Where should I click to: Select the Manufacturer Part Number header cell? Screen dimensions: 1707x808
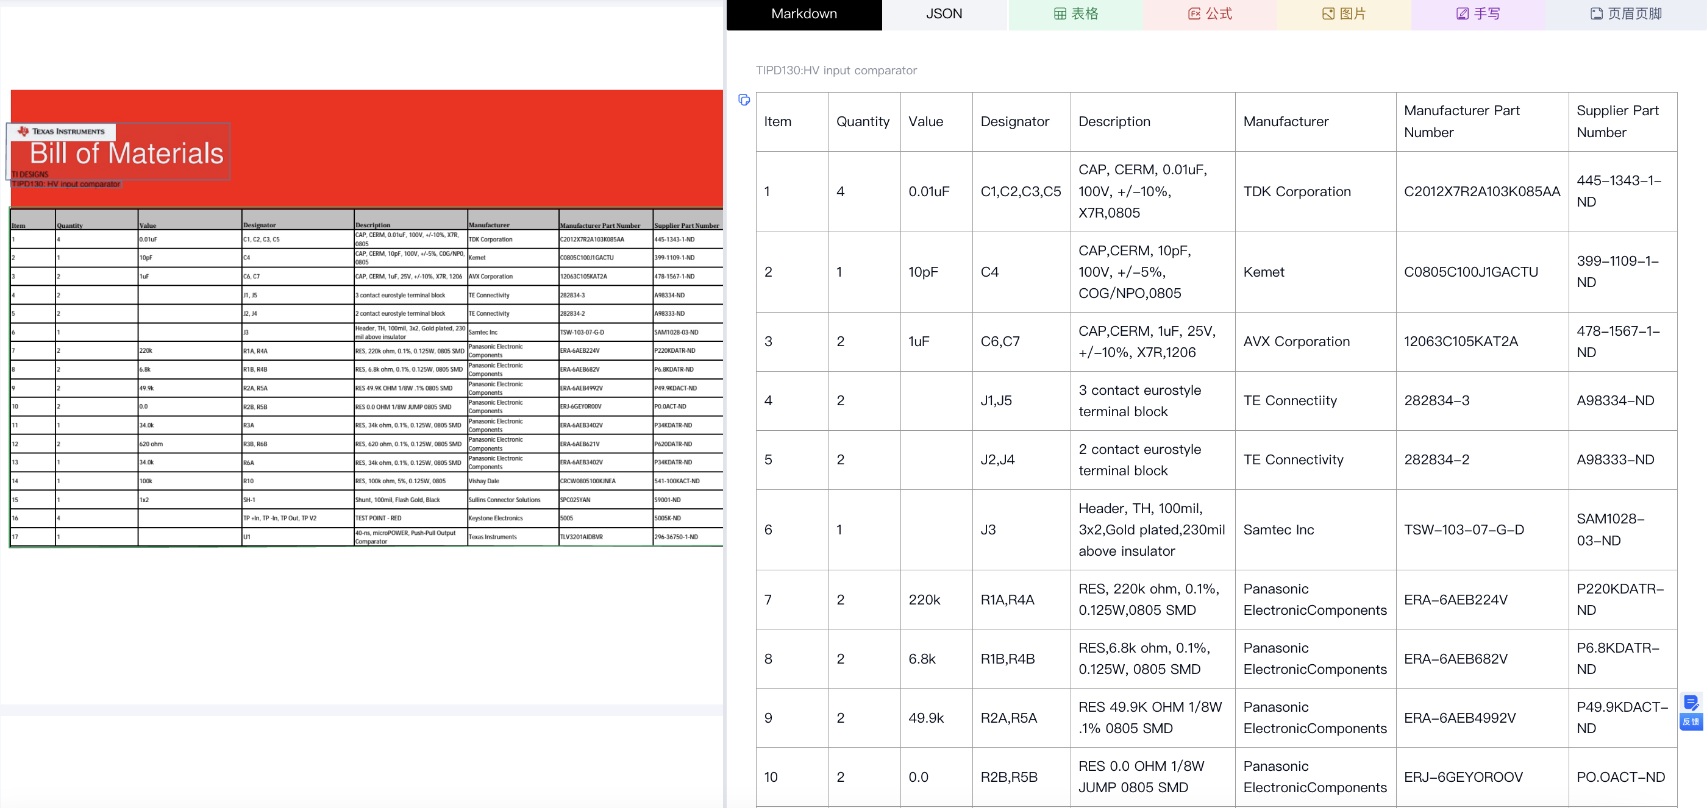tap(1481, 122)
